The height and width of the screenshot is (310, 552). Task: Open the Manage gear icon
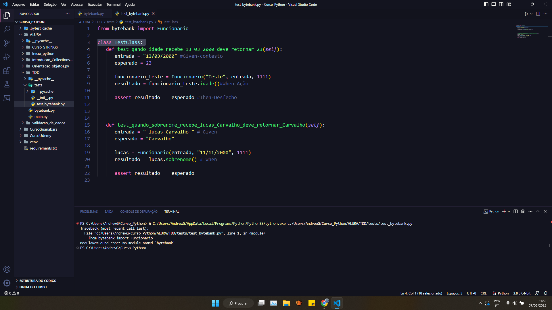pyautogui.click(x=7, y=283)
